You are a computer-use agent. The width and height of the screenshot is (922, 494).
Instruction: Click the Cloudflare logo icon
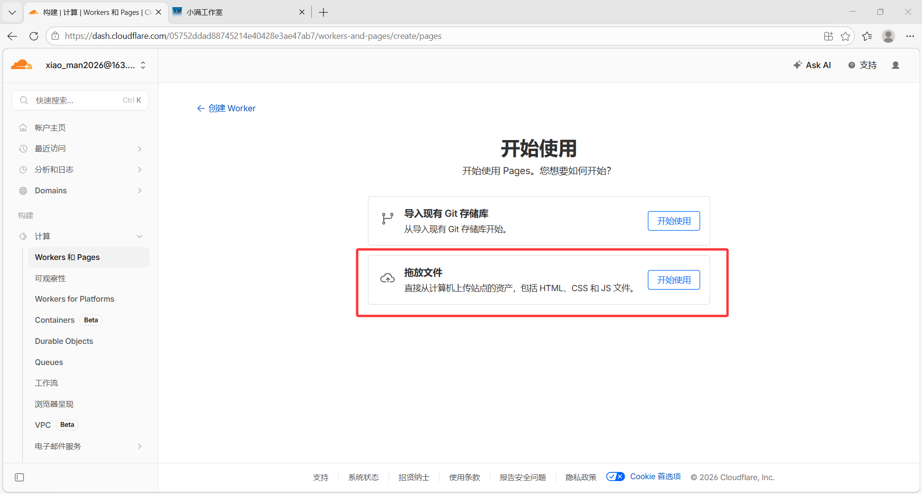(22, 65)
